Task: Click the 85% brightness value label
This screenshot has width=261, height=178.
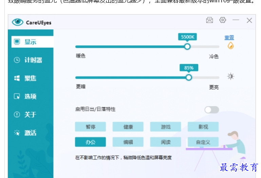Action: 189,68
